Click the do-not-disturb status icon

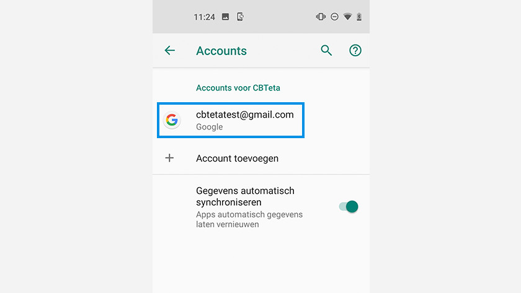(334, 17)
